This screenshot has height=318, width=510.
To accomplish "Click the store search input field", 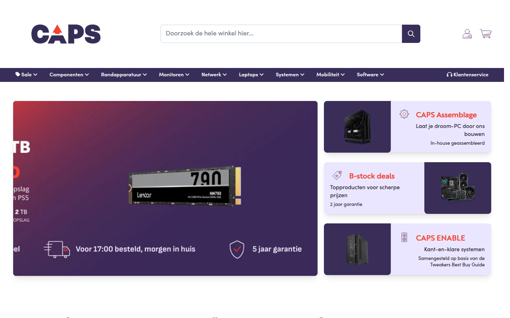I will 281,34.
